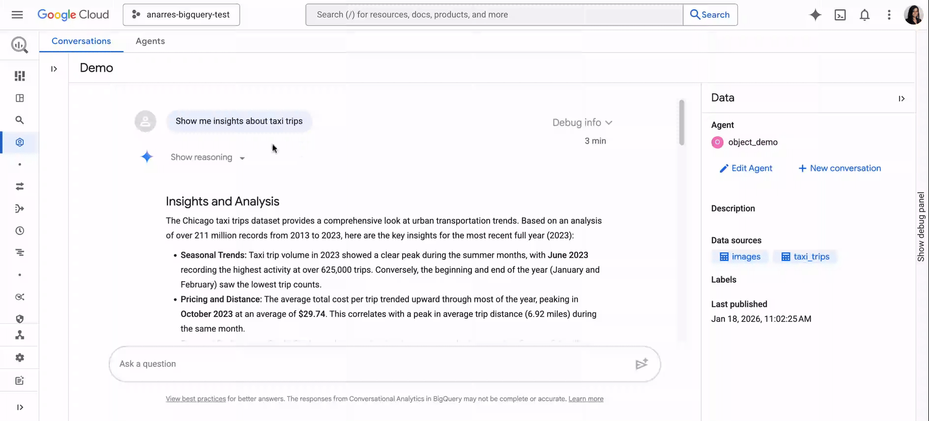Open the Google Cloud main navigation menu

pyautogui.click(x=17, y=15)
